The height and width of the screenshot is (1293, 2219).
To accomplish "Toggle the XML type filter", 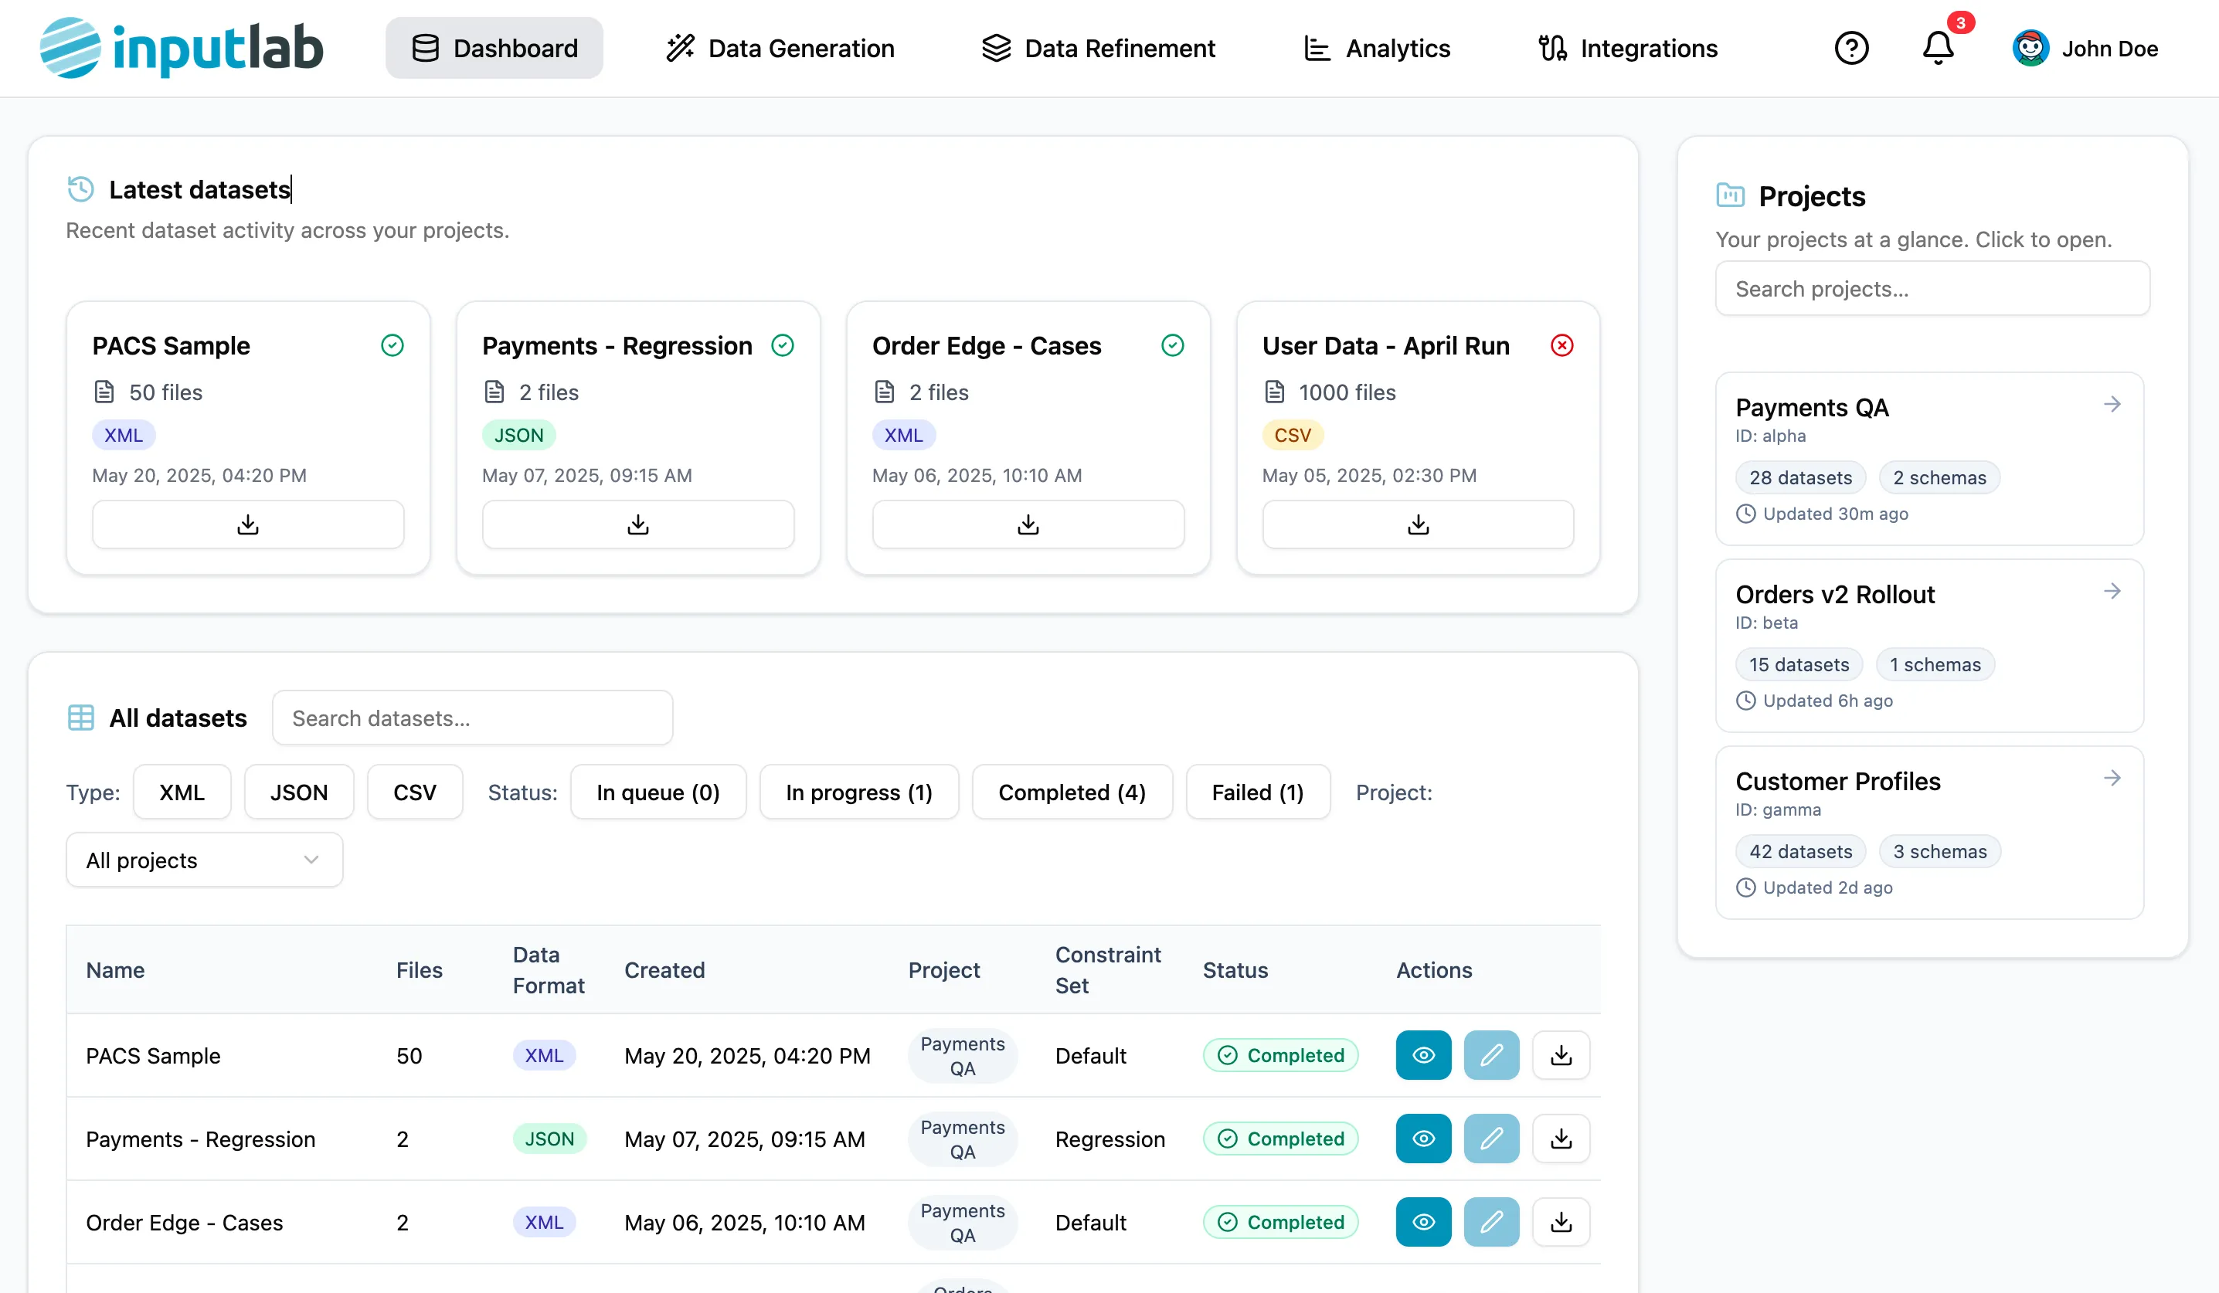I will click(182, 791).
